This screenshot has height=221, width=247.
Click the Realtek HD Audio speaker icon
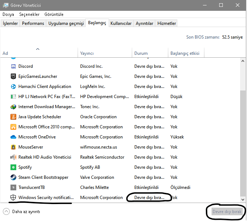tap(13, 157)
